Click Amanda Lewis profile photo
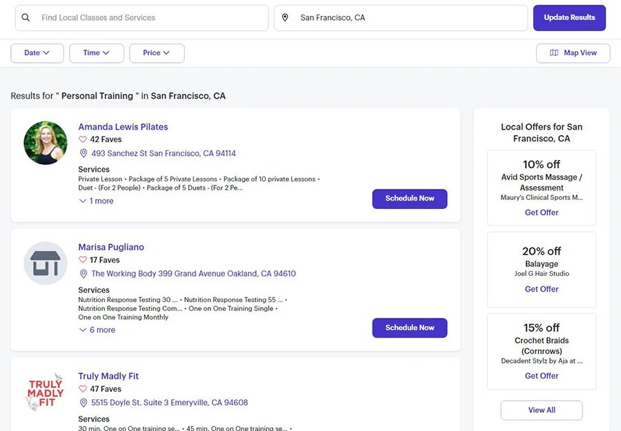 click(46, 143)
